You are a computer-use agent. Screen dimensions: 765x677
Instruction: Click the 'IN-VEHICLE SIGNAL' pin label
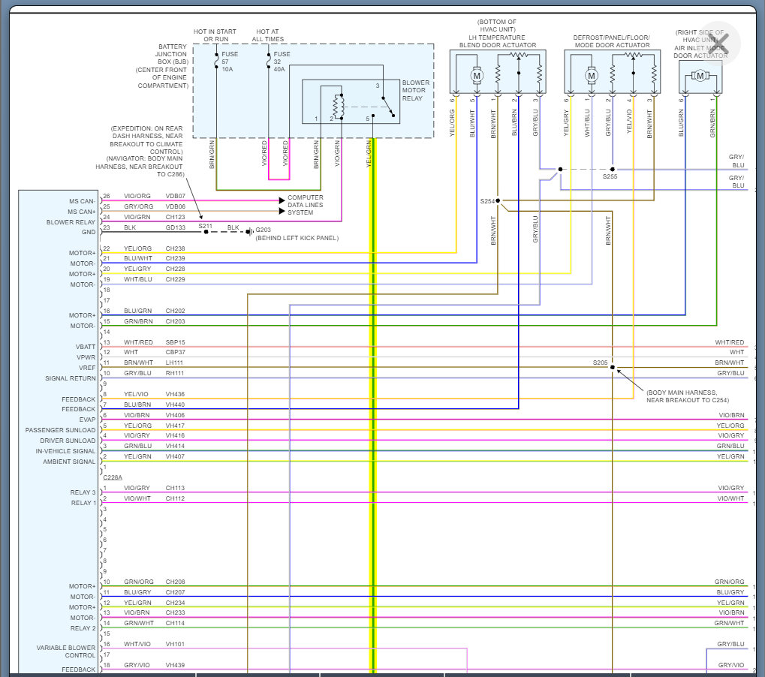tap(65, 451)
